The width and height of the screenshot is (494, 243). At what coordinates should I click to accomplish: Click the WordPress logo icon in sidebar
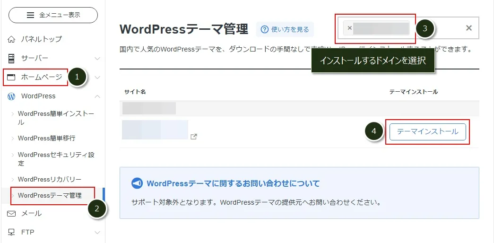click(x=12, y=96)
